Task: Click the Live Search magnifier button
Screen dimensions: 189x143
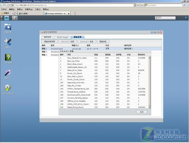Action: click(184, 5)
